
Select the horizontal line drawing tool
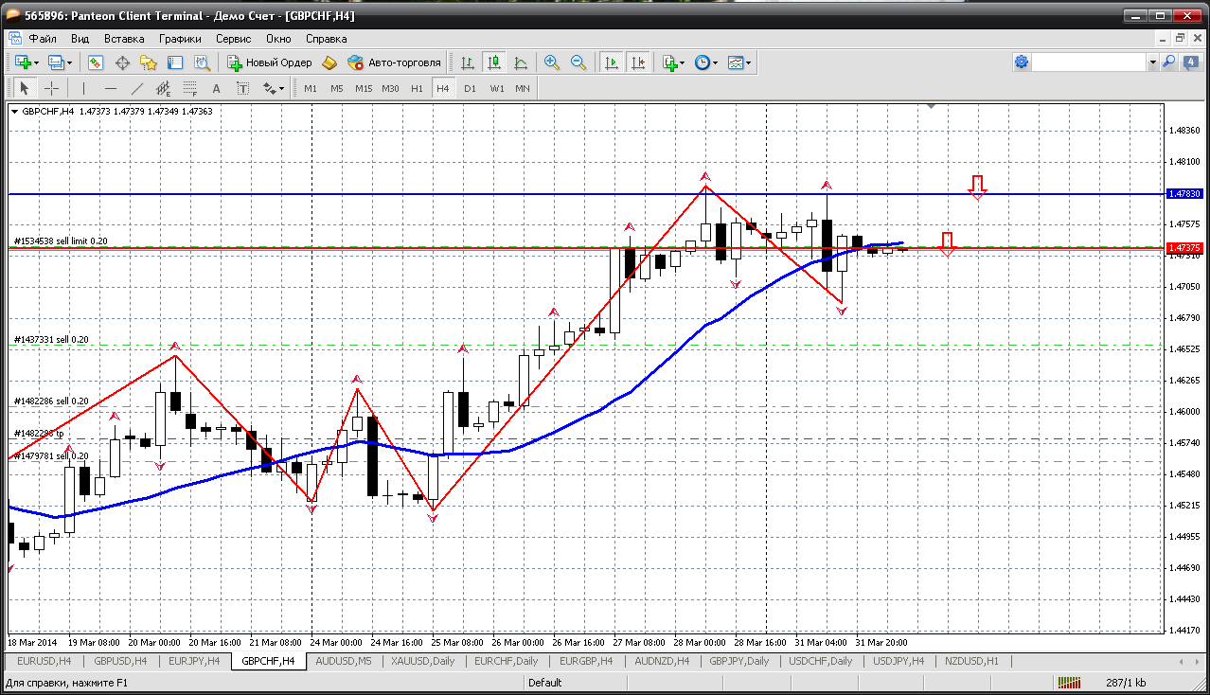coord(111,88)
